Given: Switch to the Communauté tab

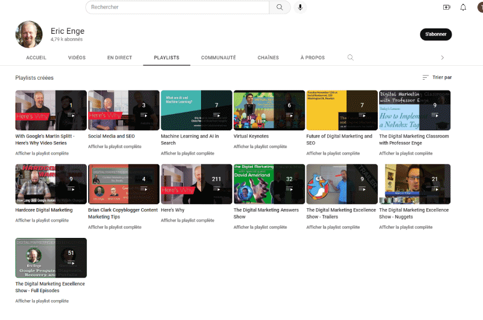Looking at the screenshot, I should pos(219,57).
